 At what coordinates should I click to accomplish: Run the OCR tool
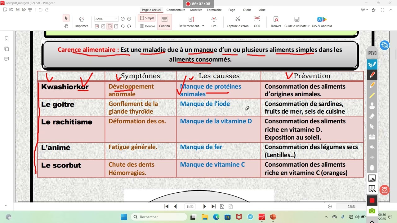(x=257, y=22)
